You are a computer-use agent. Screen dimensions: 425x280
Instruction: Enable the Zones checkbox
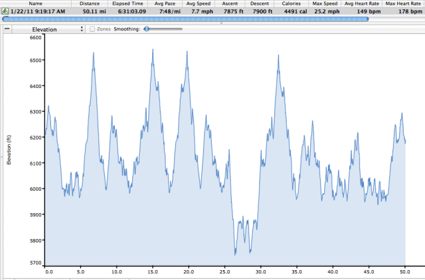pos(92,29)
